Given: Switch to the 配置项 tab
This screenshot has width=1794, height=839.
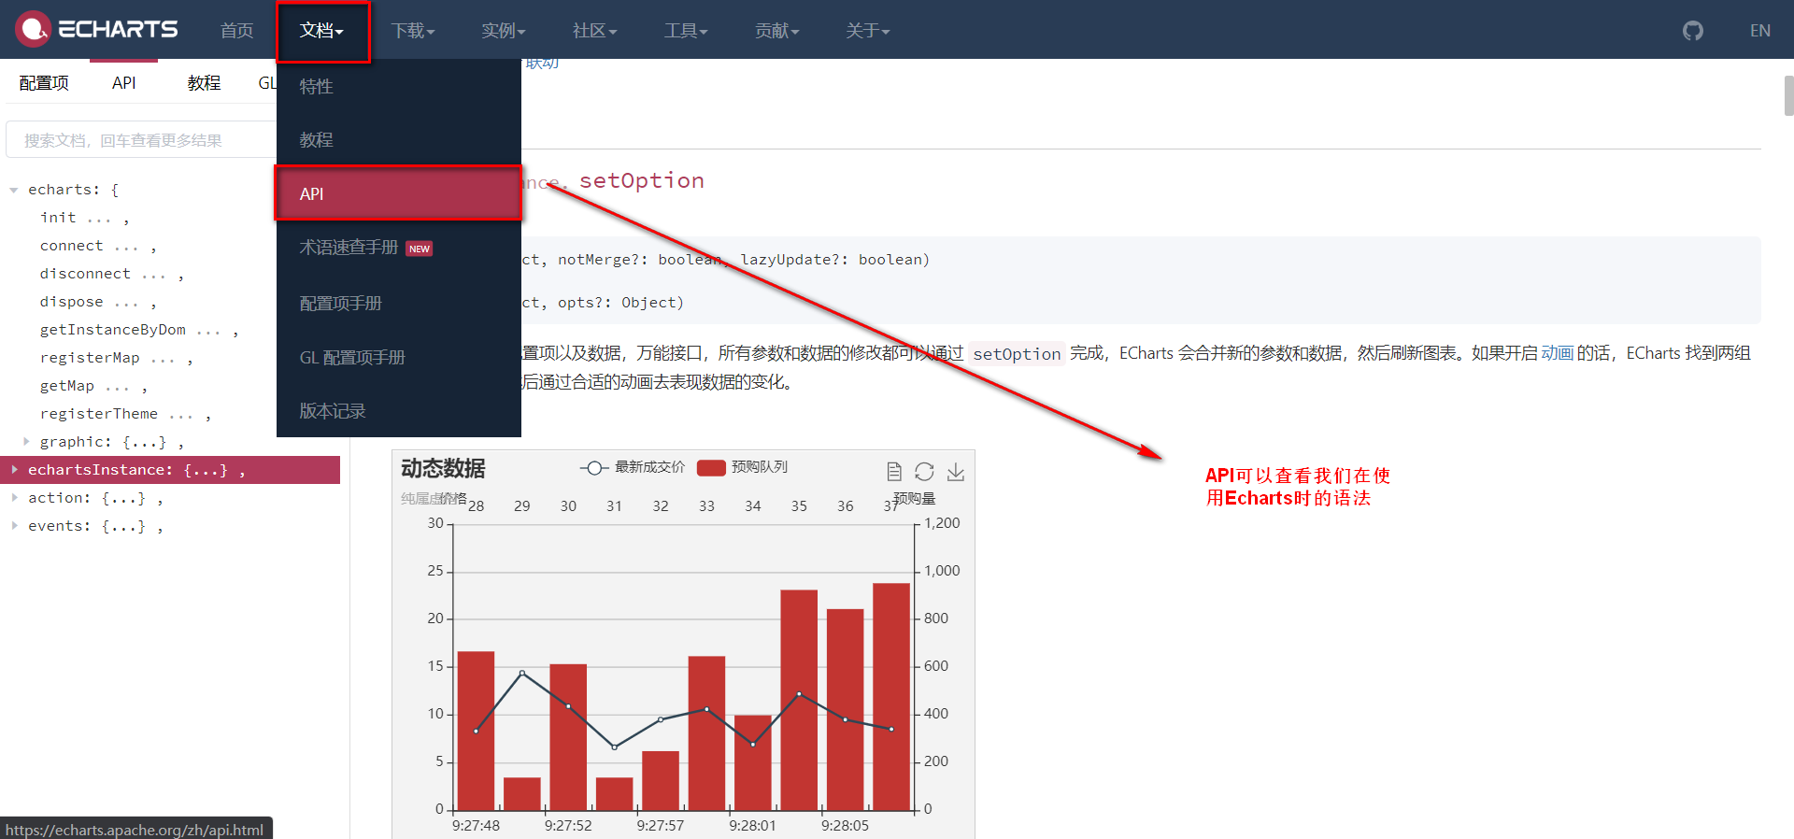Looking at the screenshot, I should pos(44,83).
